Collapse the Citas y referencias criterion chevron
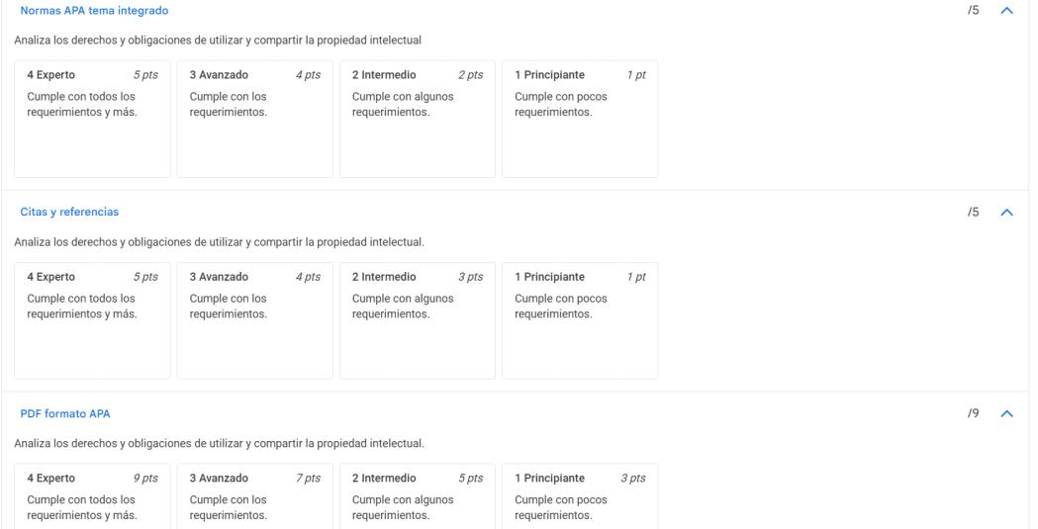The width and height of the screenshot is (1038, 529). [1007, 212]
